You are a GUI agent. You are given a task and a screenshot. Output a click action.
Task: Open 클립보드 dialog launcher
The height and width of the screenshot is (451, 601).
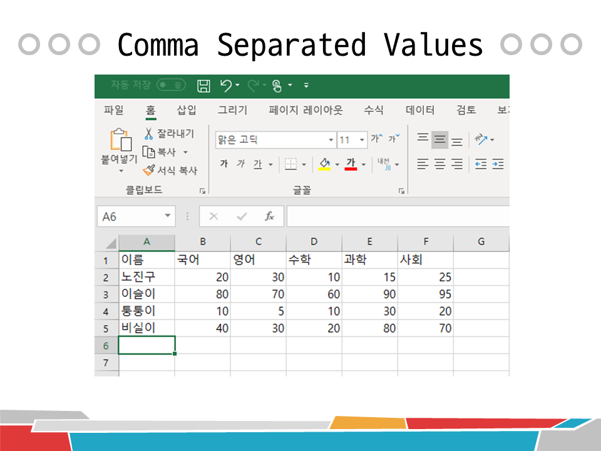(202, 190)
